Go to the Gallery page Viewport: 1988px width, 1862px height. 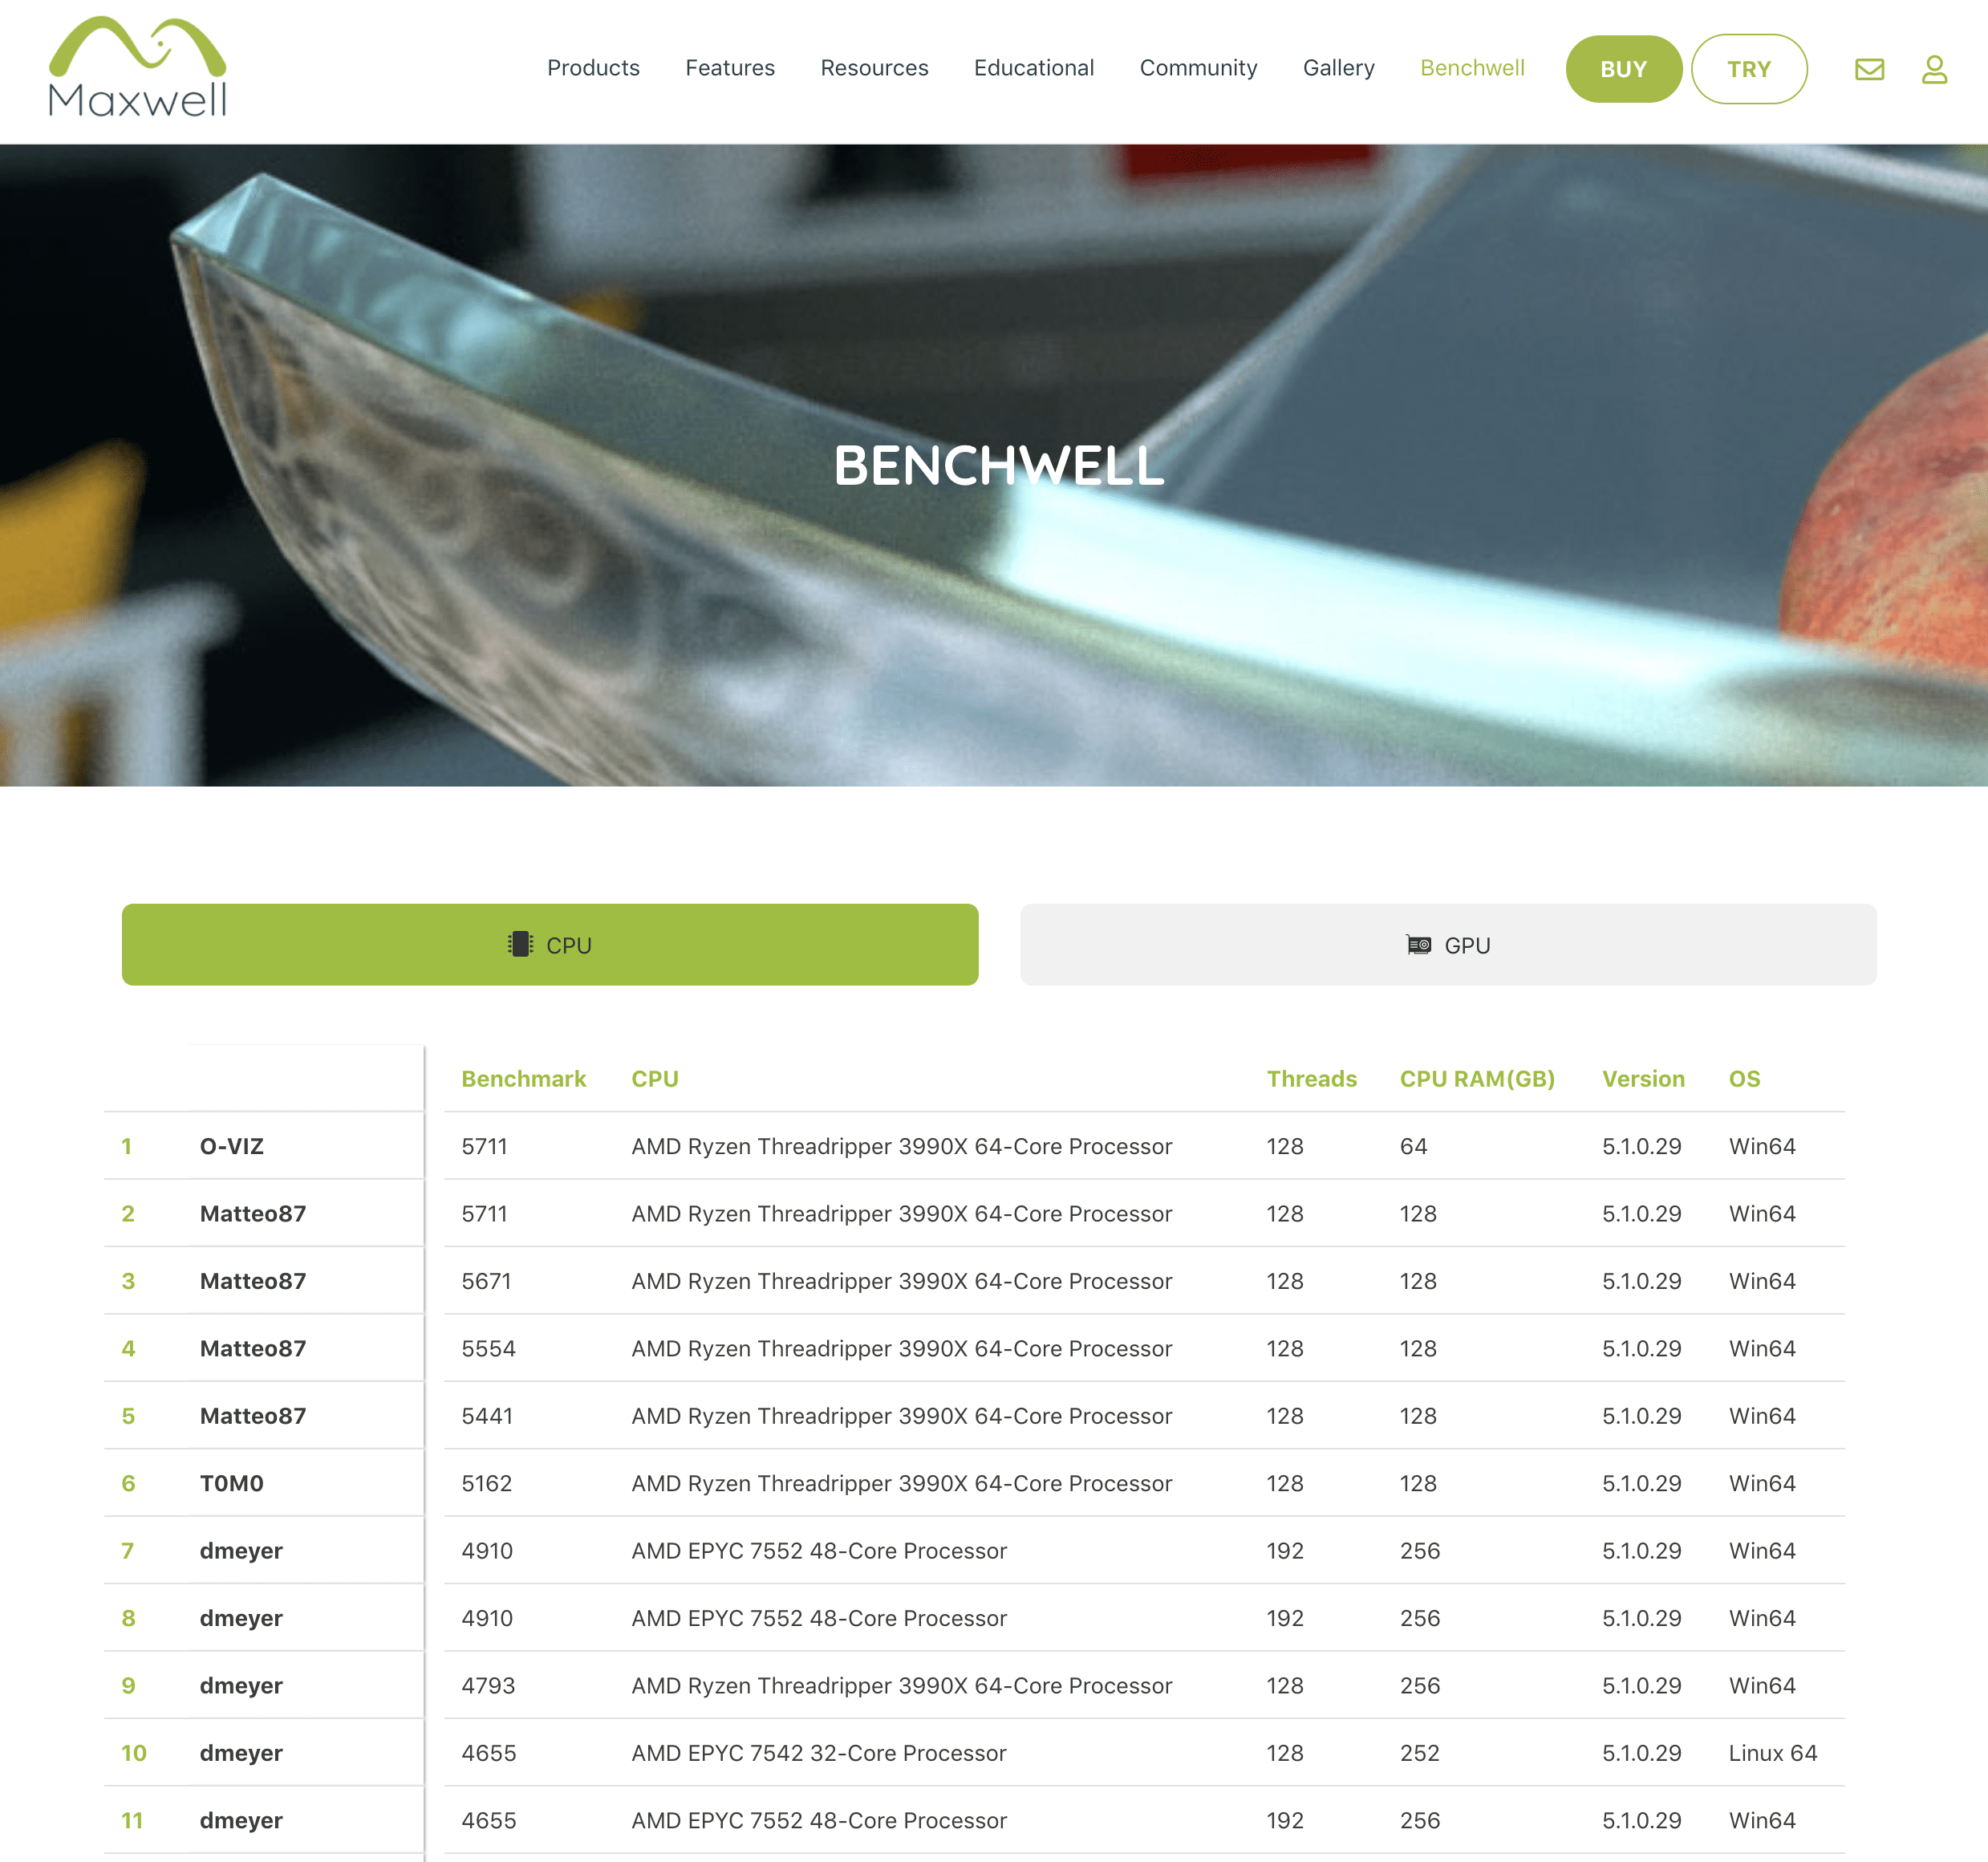1338,68
